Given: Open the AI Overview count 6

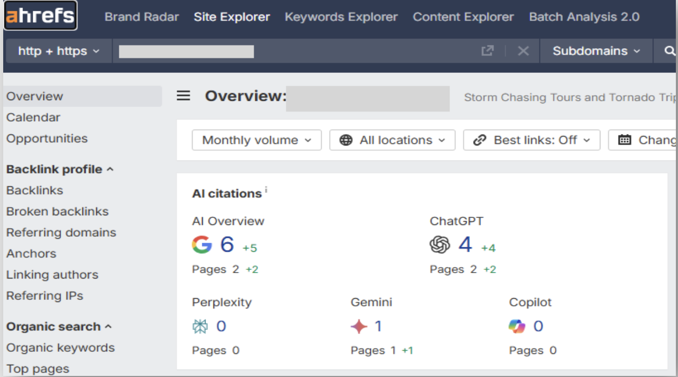Looking at the screenshot, I should tap(227, 245).
